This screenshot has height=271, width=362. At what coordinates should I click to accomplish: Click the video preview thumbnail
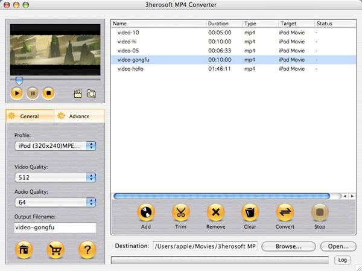tap(55, 49)
